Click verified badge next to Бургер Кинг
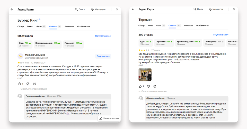 coord(40,20)
